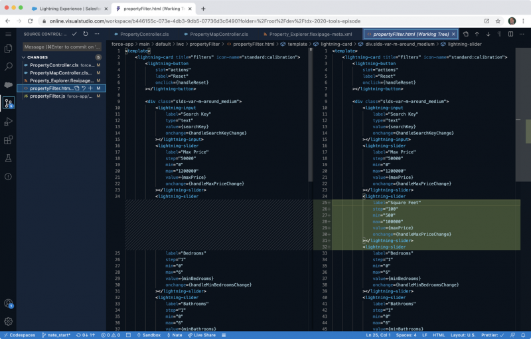Screen dimensions: 531x339
Task: Refresh source control changes
Action: tap(86, 34)
